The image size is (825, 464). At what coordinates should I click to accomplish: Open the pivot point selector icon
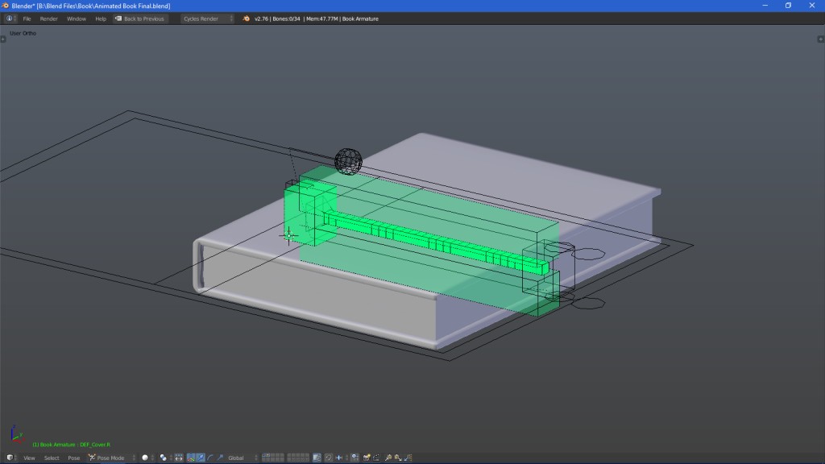pos(164,458)
